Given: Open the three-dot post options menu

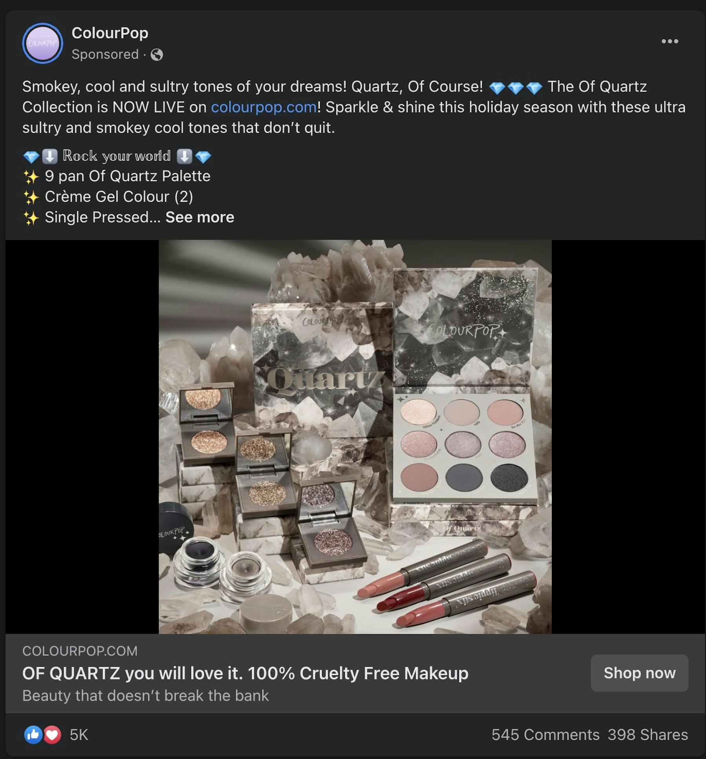Looking at the screenshot, I should click(x=670, y=41).
